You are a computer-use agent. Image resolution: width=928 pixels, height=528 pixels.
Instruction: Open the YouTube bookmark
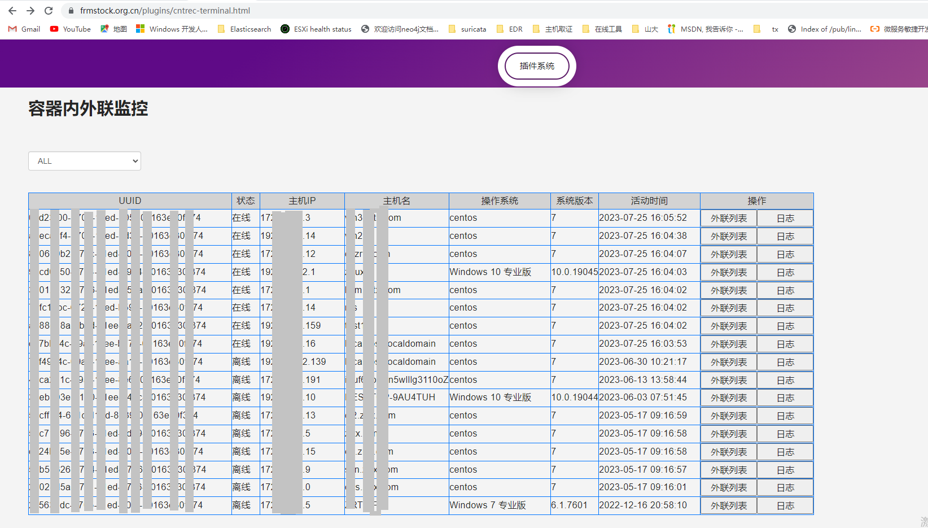[71, 29]
